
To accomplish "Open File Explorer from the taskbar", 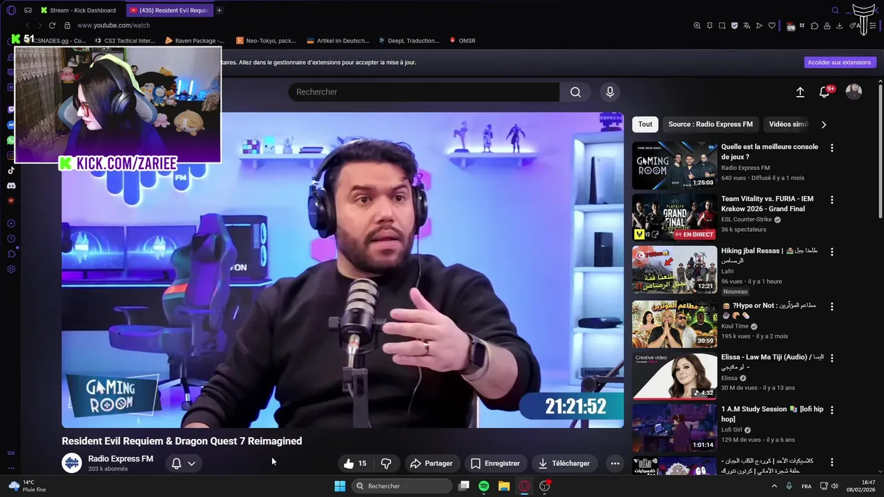I will pyautogui.click(x=503, y=486).
